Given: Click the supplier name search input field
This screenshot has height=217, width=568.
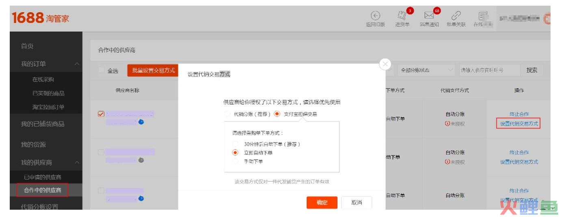Looking at the screenshot, I should click(x=489, y=70).
